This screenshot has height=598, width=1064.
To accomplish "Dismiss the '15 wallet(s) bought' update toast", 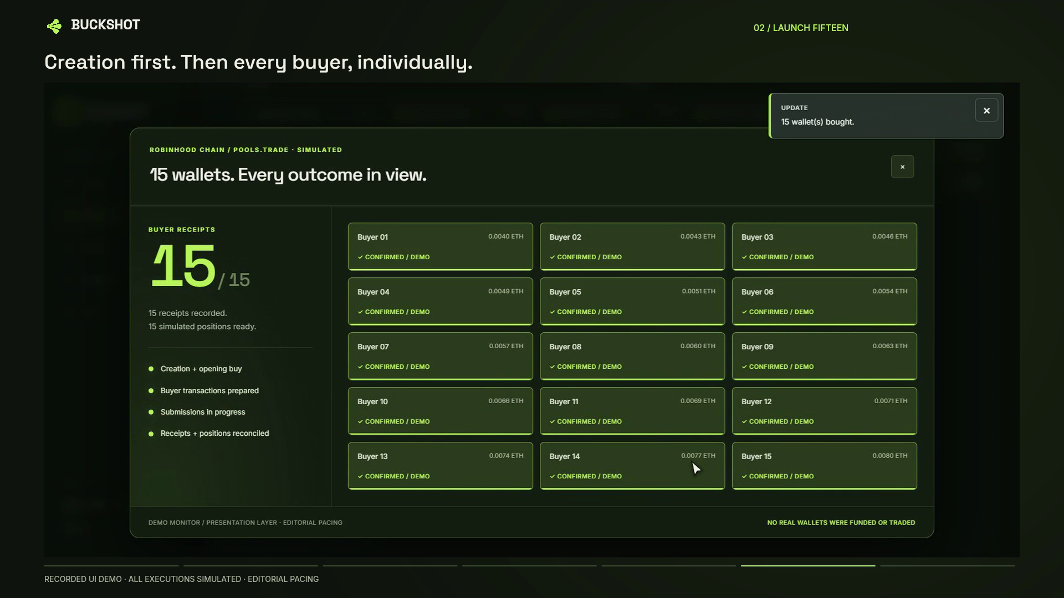I will [986, 110].
